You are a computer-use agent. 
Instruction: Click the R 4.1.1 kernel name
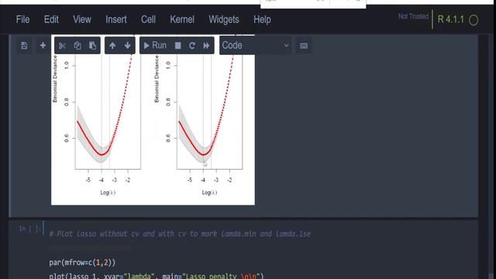coord(450,19)
